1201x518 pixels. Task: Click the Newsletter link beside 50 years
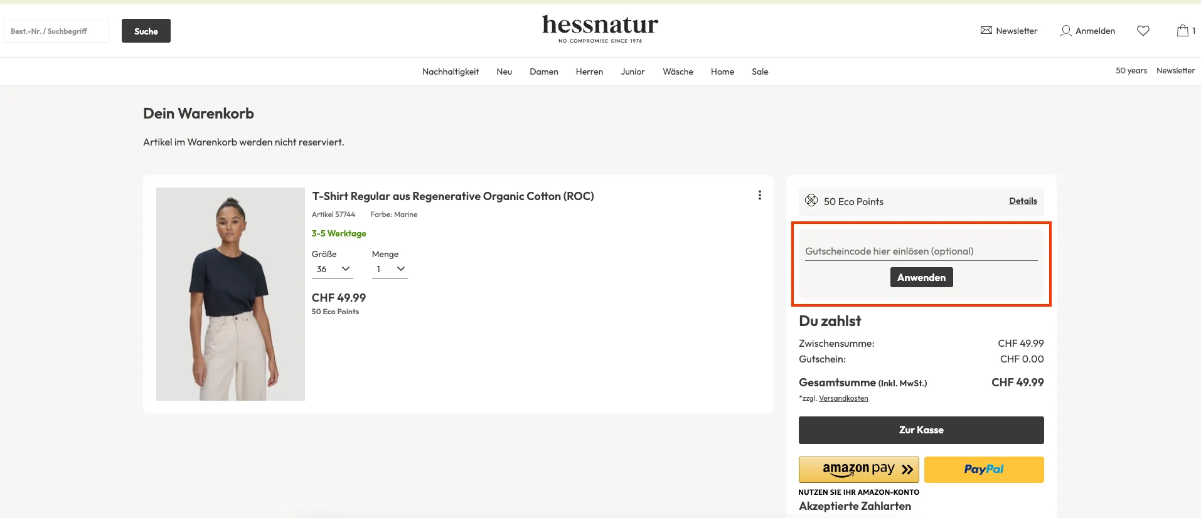pyautogui.click(x=1175, y=71)
